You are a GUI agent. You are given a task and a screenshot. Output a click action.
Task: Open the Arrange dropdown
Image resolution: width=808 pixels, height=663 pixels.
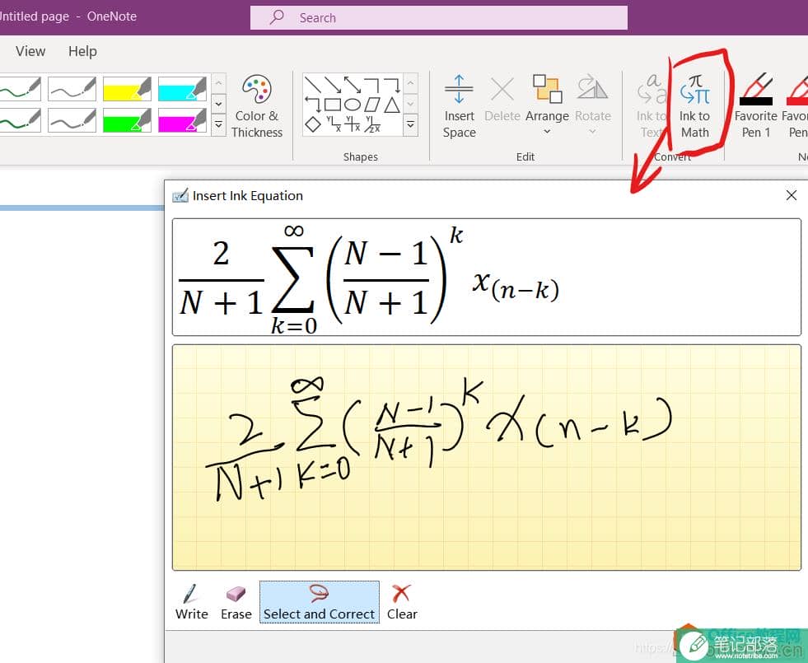click(547, 106)
